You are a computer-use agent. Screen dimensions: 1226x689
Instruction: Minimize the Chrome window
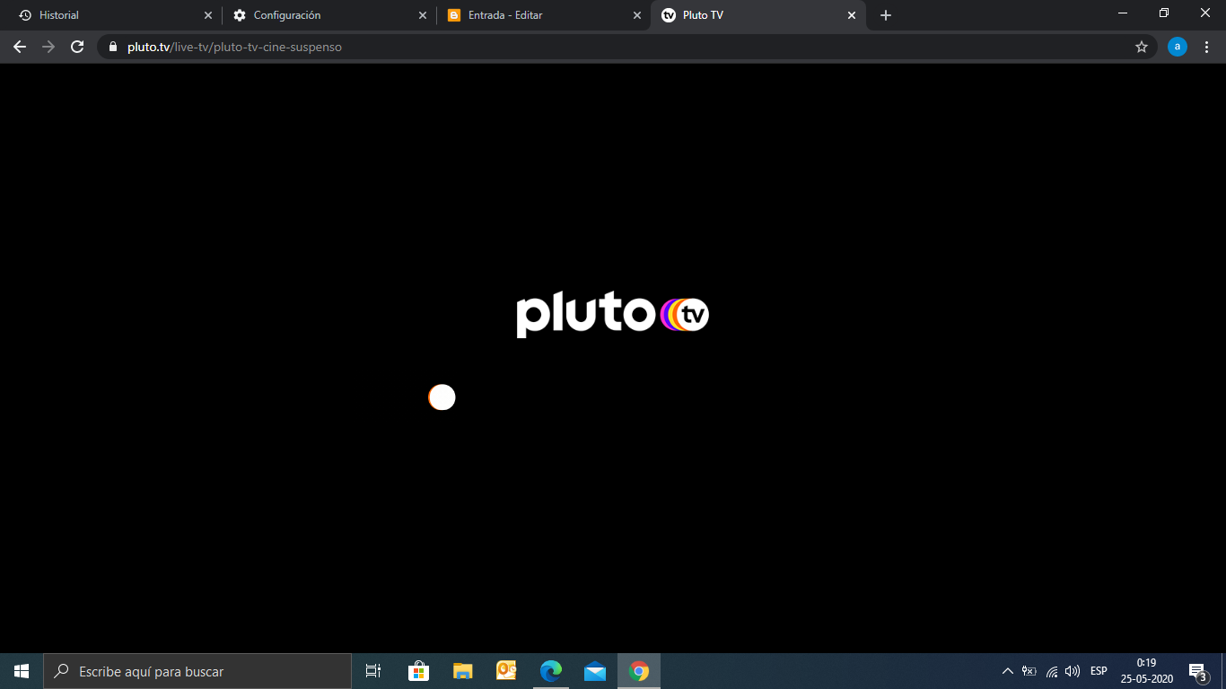1123,13
